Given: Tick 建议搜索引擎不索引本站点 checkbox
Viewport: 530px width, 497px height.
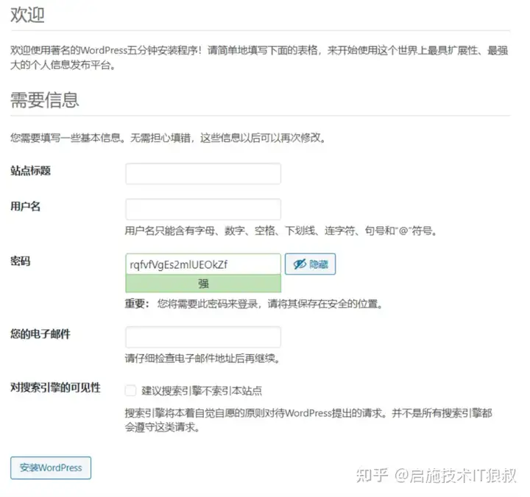Looking at the screenshot, I should (130, 390).
